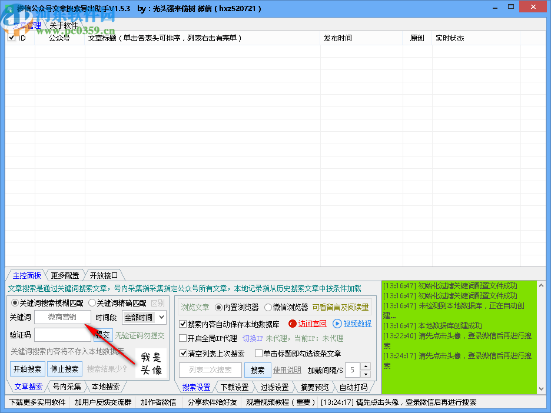Image resolution: width=551 pixels, height=413 pixels.
Task: Click 加作者微信 in the bottom toolbar
Action: pos(158,402)
